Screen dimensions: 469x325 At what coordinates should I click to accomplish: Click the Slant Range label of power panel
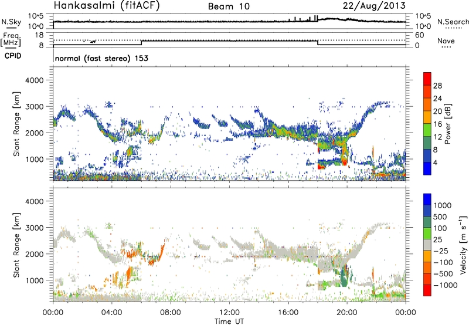point(16,124)
